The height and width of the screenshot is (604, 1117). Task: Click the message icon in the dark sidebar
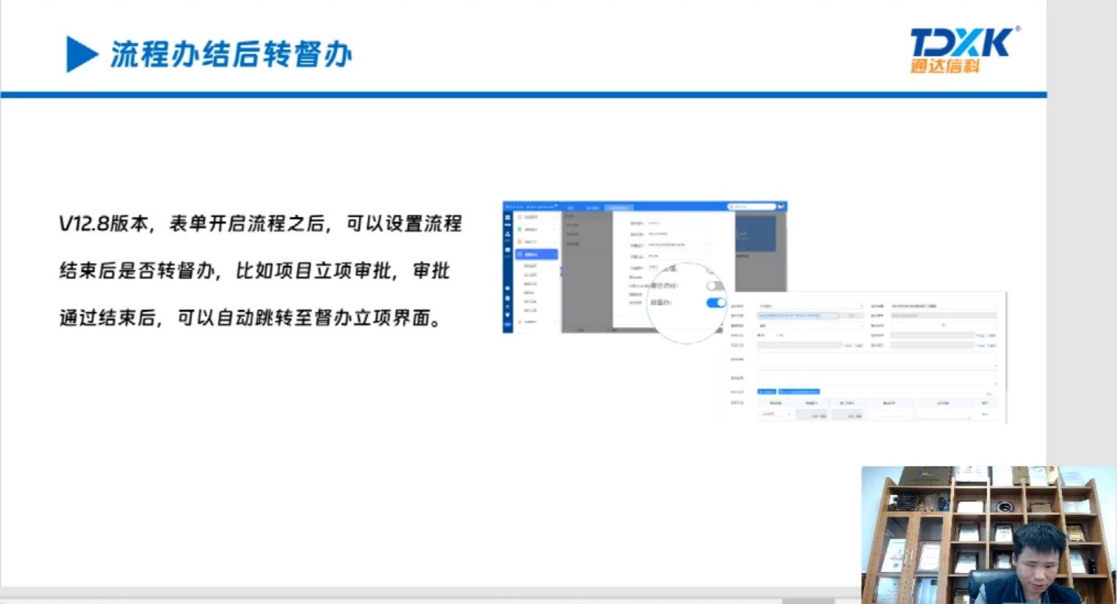click(x=507, y=250)
